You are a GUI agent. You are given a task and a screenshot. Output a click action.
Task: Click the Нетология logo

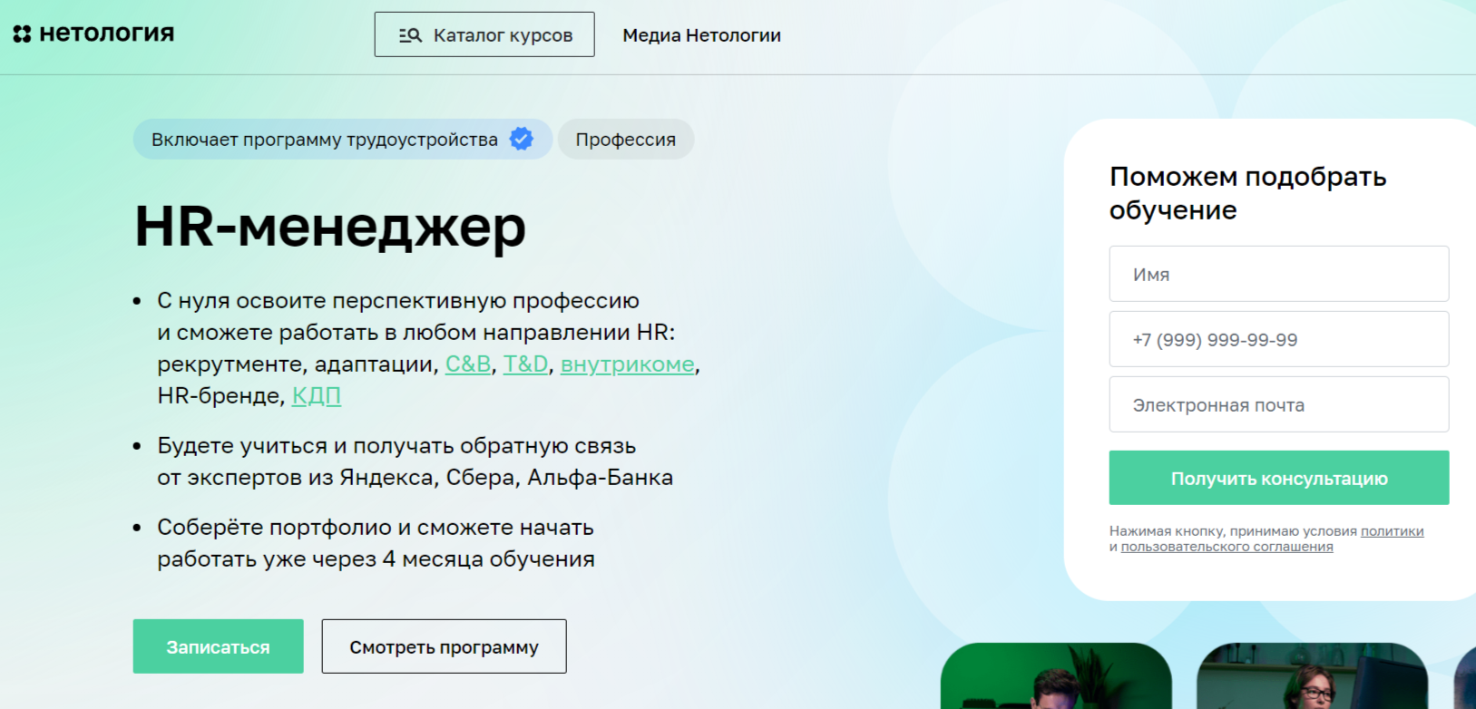(x=93, y=34)
